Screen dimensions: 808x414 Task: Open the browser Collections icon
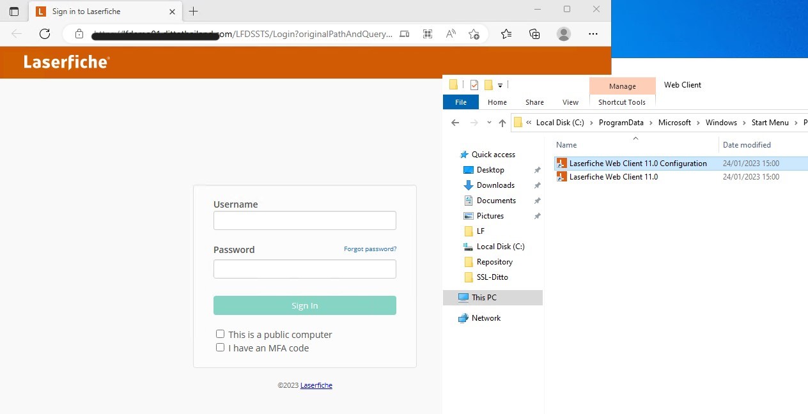(x=535, y=34)
